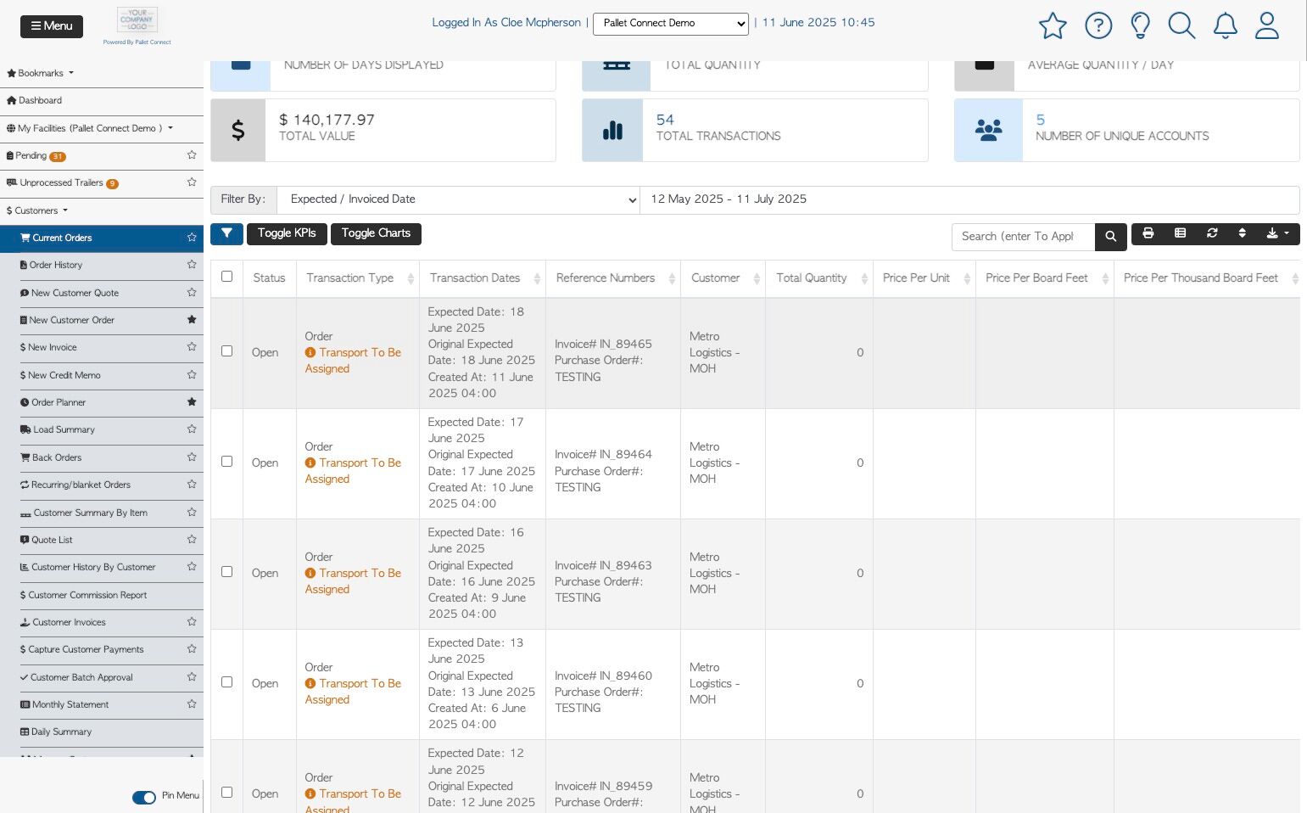Open the Filter By date type dropdown
1307x813 pixels.
pos(458,199)
